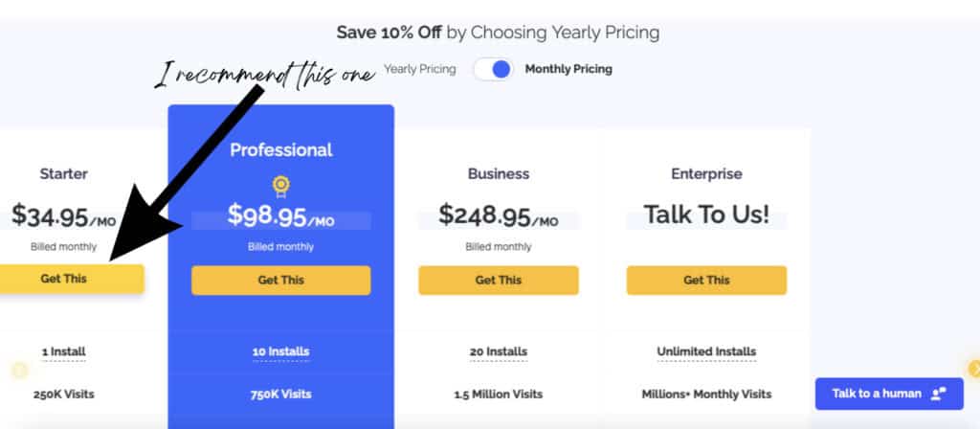Click the 10 Installs dotted link
980x429 pixels.
(280, 352)
